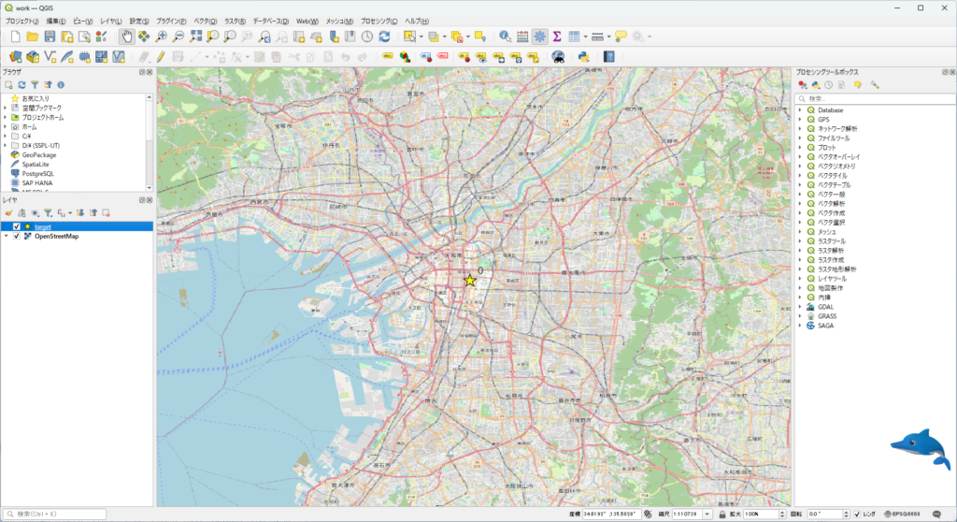The height and width of the screenshot is (522, 957).
Task: Select the target layer name
Action: (43, 226)
